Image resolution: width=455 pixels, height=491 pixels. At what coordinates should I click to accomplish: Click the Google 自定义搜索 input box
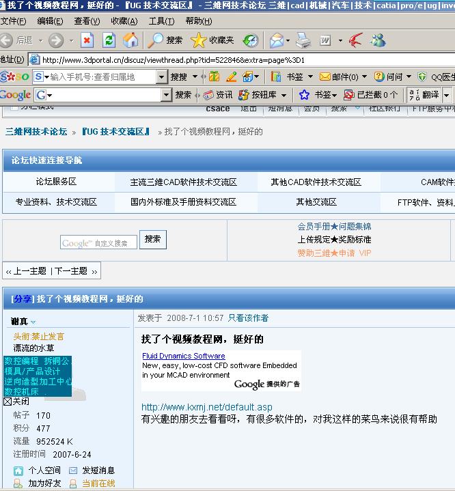click(98, 242)
